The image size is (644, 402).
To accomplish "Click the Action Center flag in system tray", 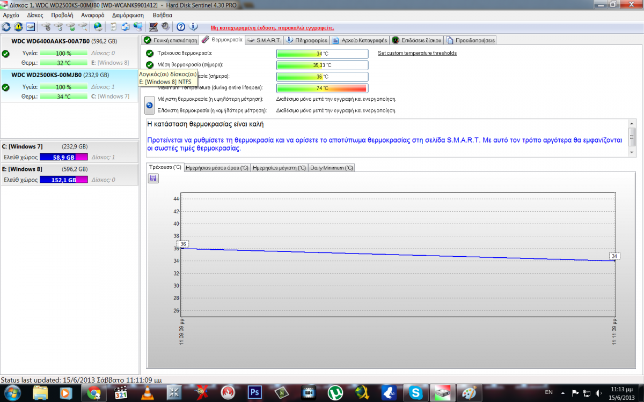I will point(576,393).
